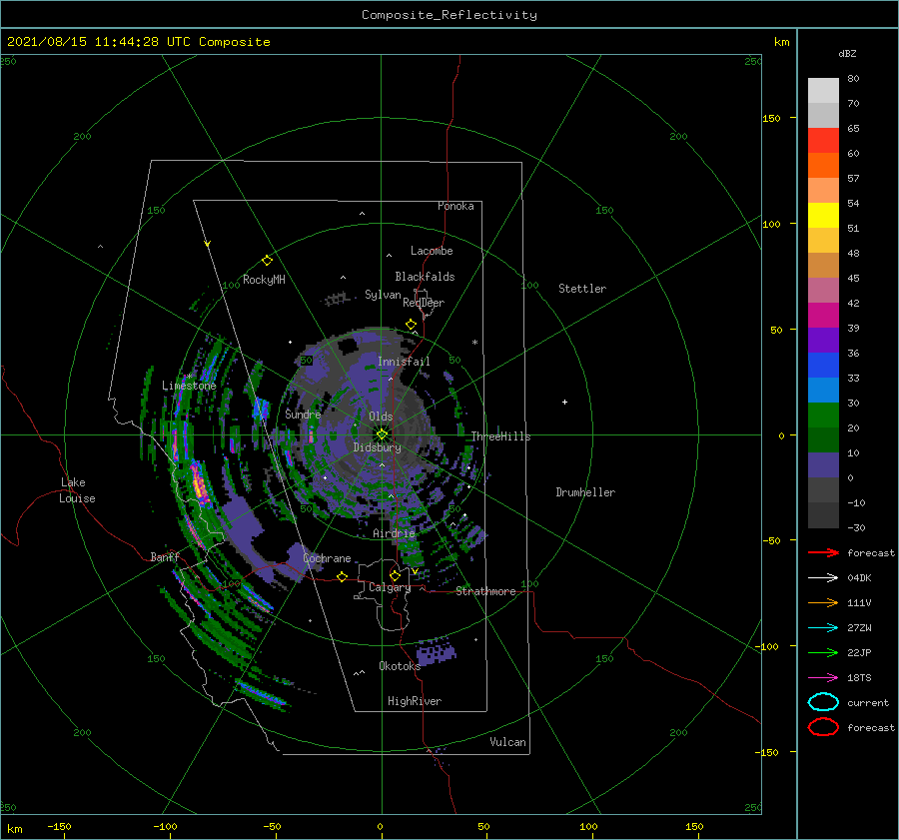Viewport: 899px width, 840px height.
Task: Click the white asterisk marker east of Innisfail
Action: pos(474,343)
